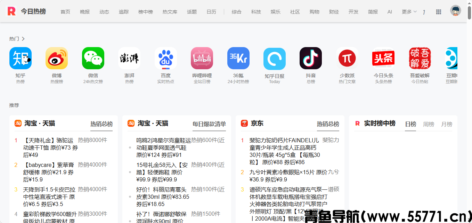Go to the 首页 nav item
472x223 pixels.
[65, 12]
